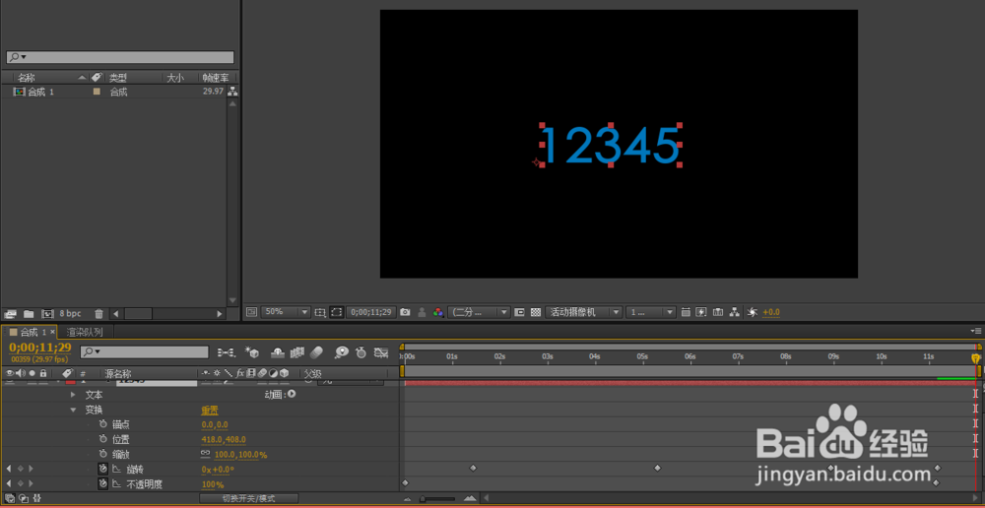Open the view layout 1... dropdown
The width and height of the screenshot is (985, 508).
tap(651, 312)
